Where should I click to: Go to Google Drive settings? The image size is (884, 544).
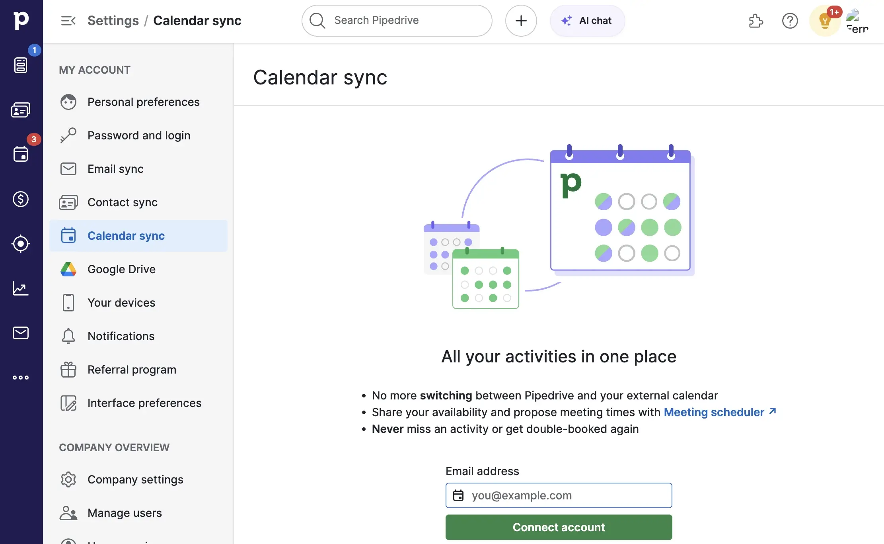(121, 269)
